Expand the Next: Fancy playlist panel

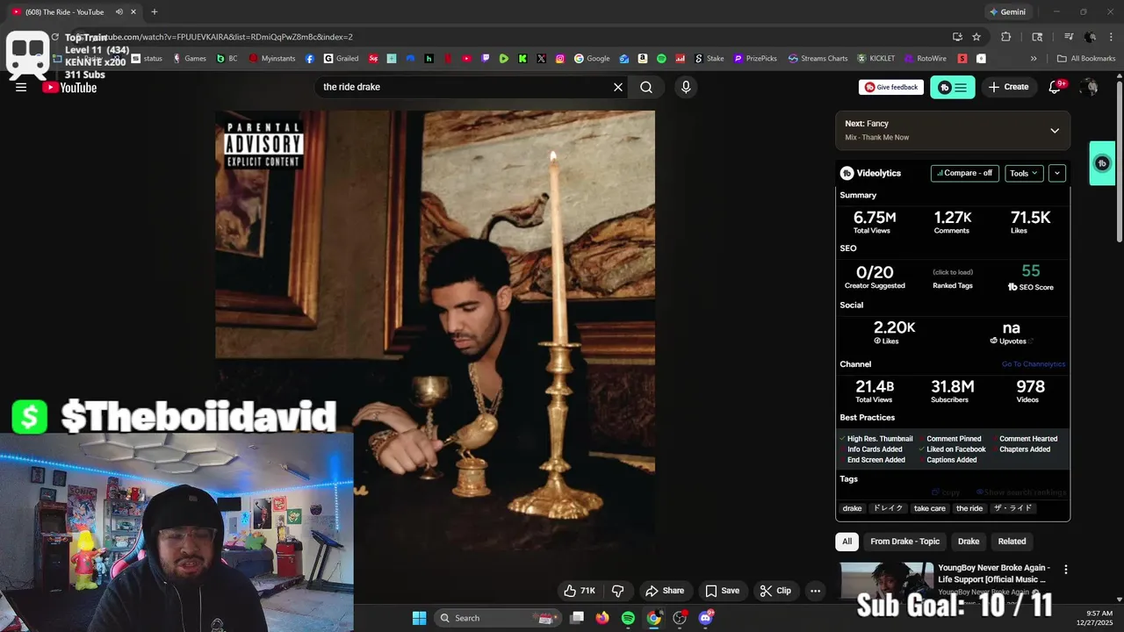click(1055, 131)
